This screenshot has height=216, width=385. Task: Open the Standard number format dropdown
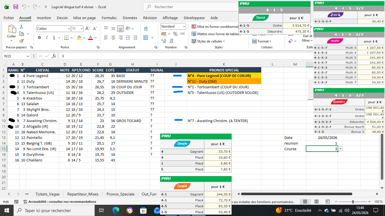click(x=184, y=26)
